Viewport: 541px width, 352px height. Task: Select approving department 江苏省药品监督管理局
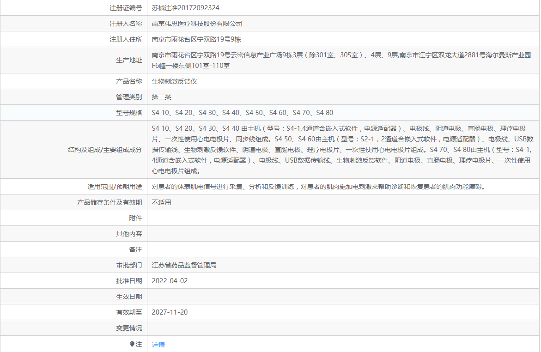click(x=184, y=265)
